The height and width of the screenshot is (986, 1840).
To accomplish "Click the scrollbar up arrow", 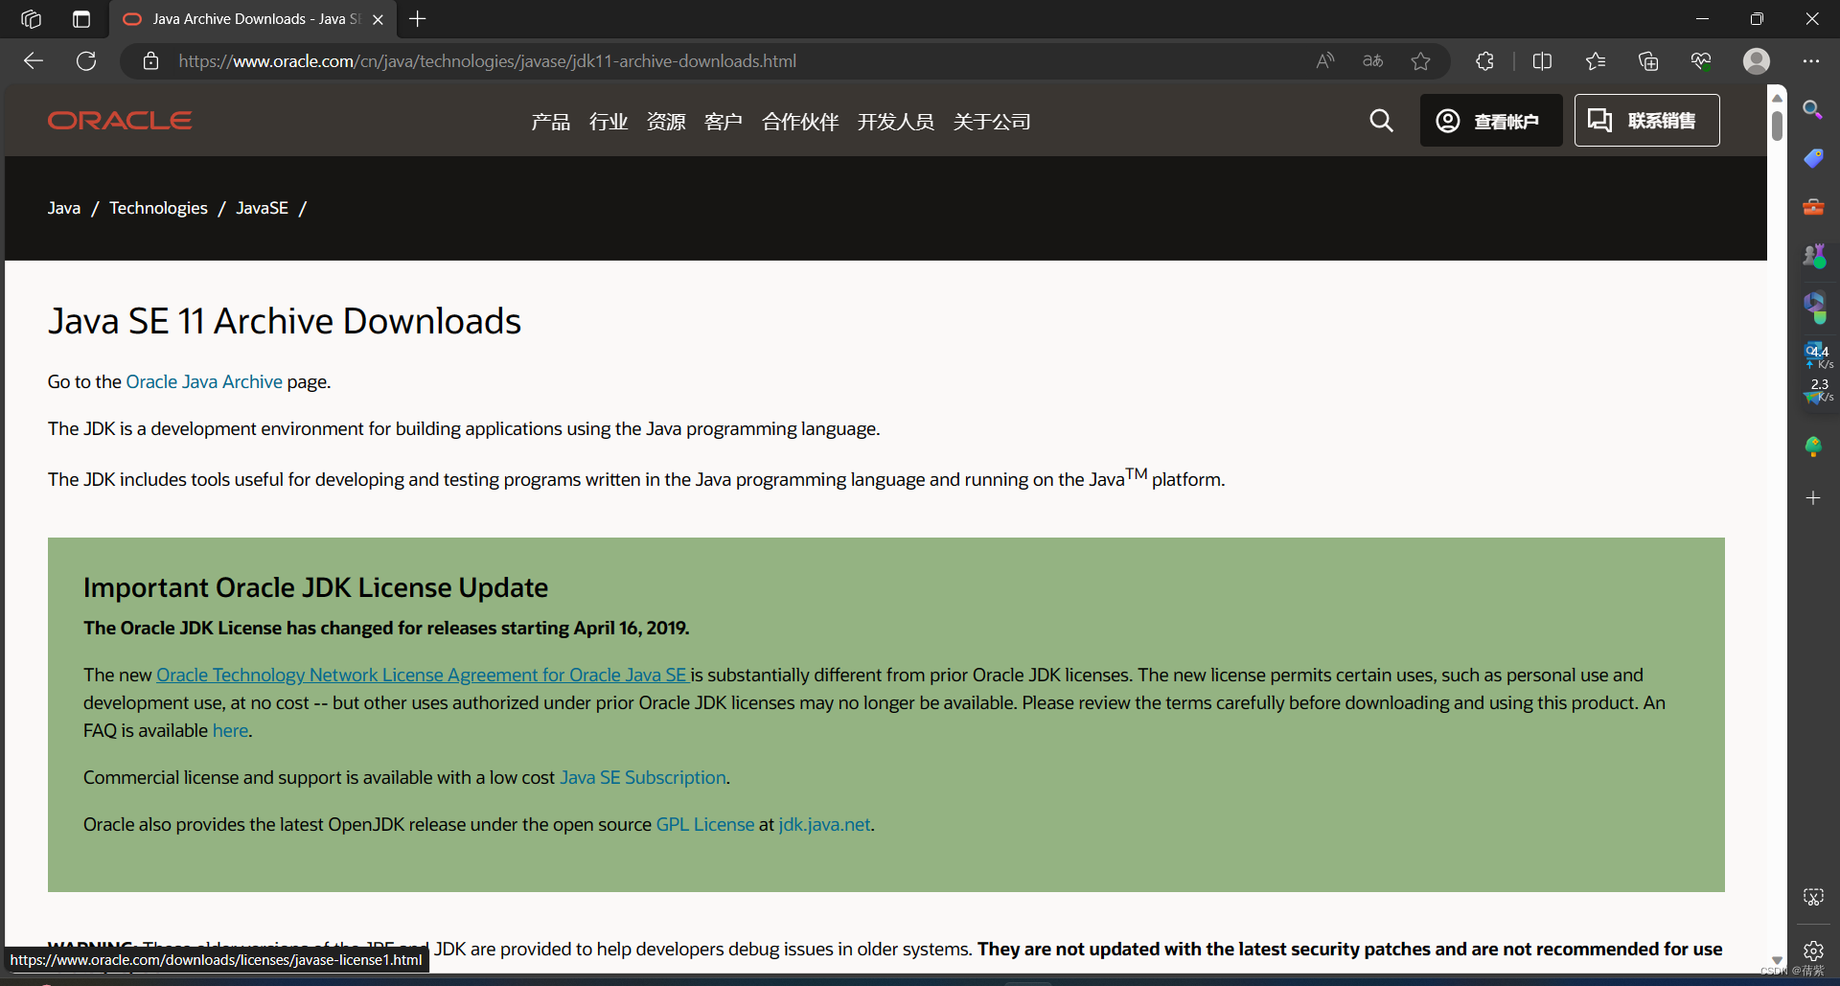I will [1777, 98].
